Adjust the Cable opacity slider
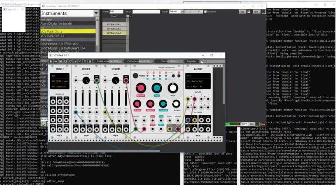Image resolution: width=336 pixels, height=185 pixels. (108, 61)
